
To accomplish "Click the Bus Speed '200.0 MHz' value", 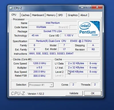I will (x=40, y=72).
